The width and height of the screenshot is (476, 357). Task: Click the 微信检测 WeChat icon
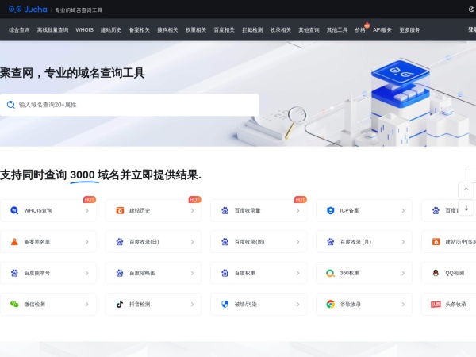point(14,304)
